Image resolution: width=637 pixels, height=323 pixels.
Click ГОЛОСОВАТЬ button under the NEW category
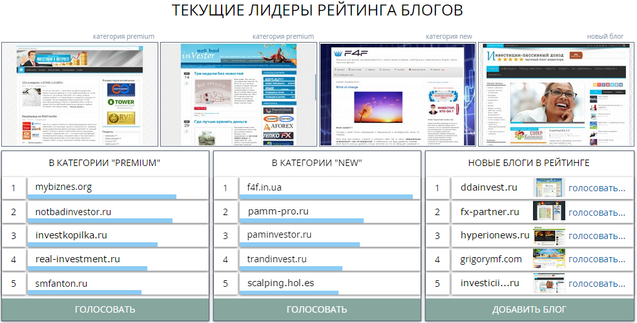317,309
